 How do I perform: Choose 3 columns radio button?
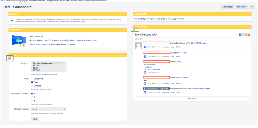(32, 101)
